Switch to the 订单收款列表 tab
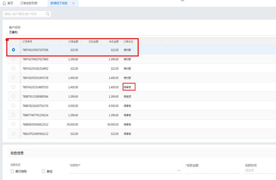This screenshot has height=180, width=276. (x=29, y=3)
